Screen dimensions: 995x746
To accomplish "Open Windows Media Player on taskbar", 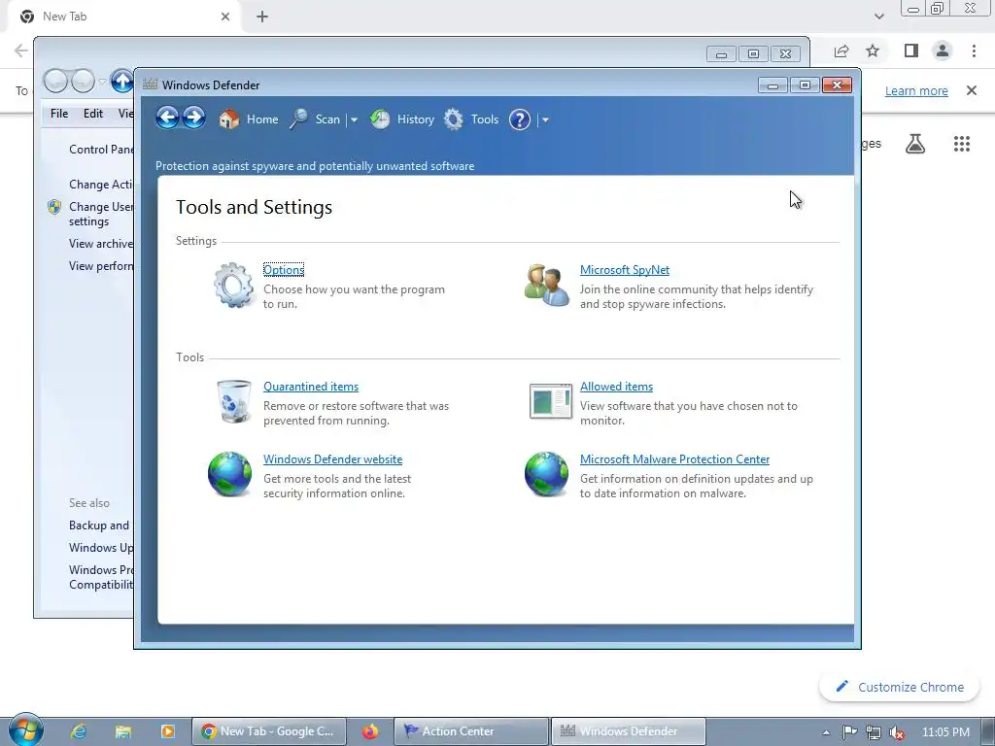I will pos(167,731).
